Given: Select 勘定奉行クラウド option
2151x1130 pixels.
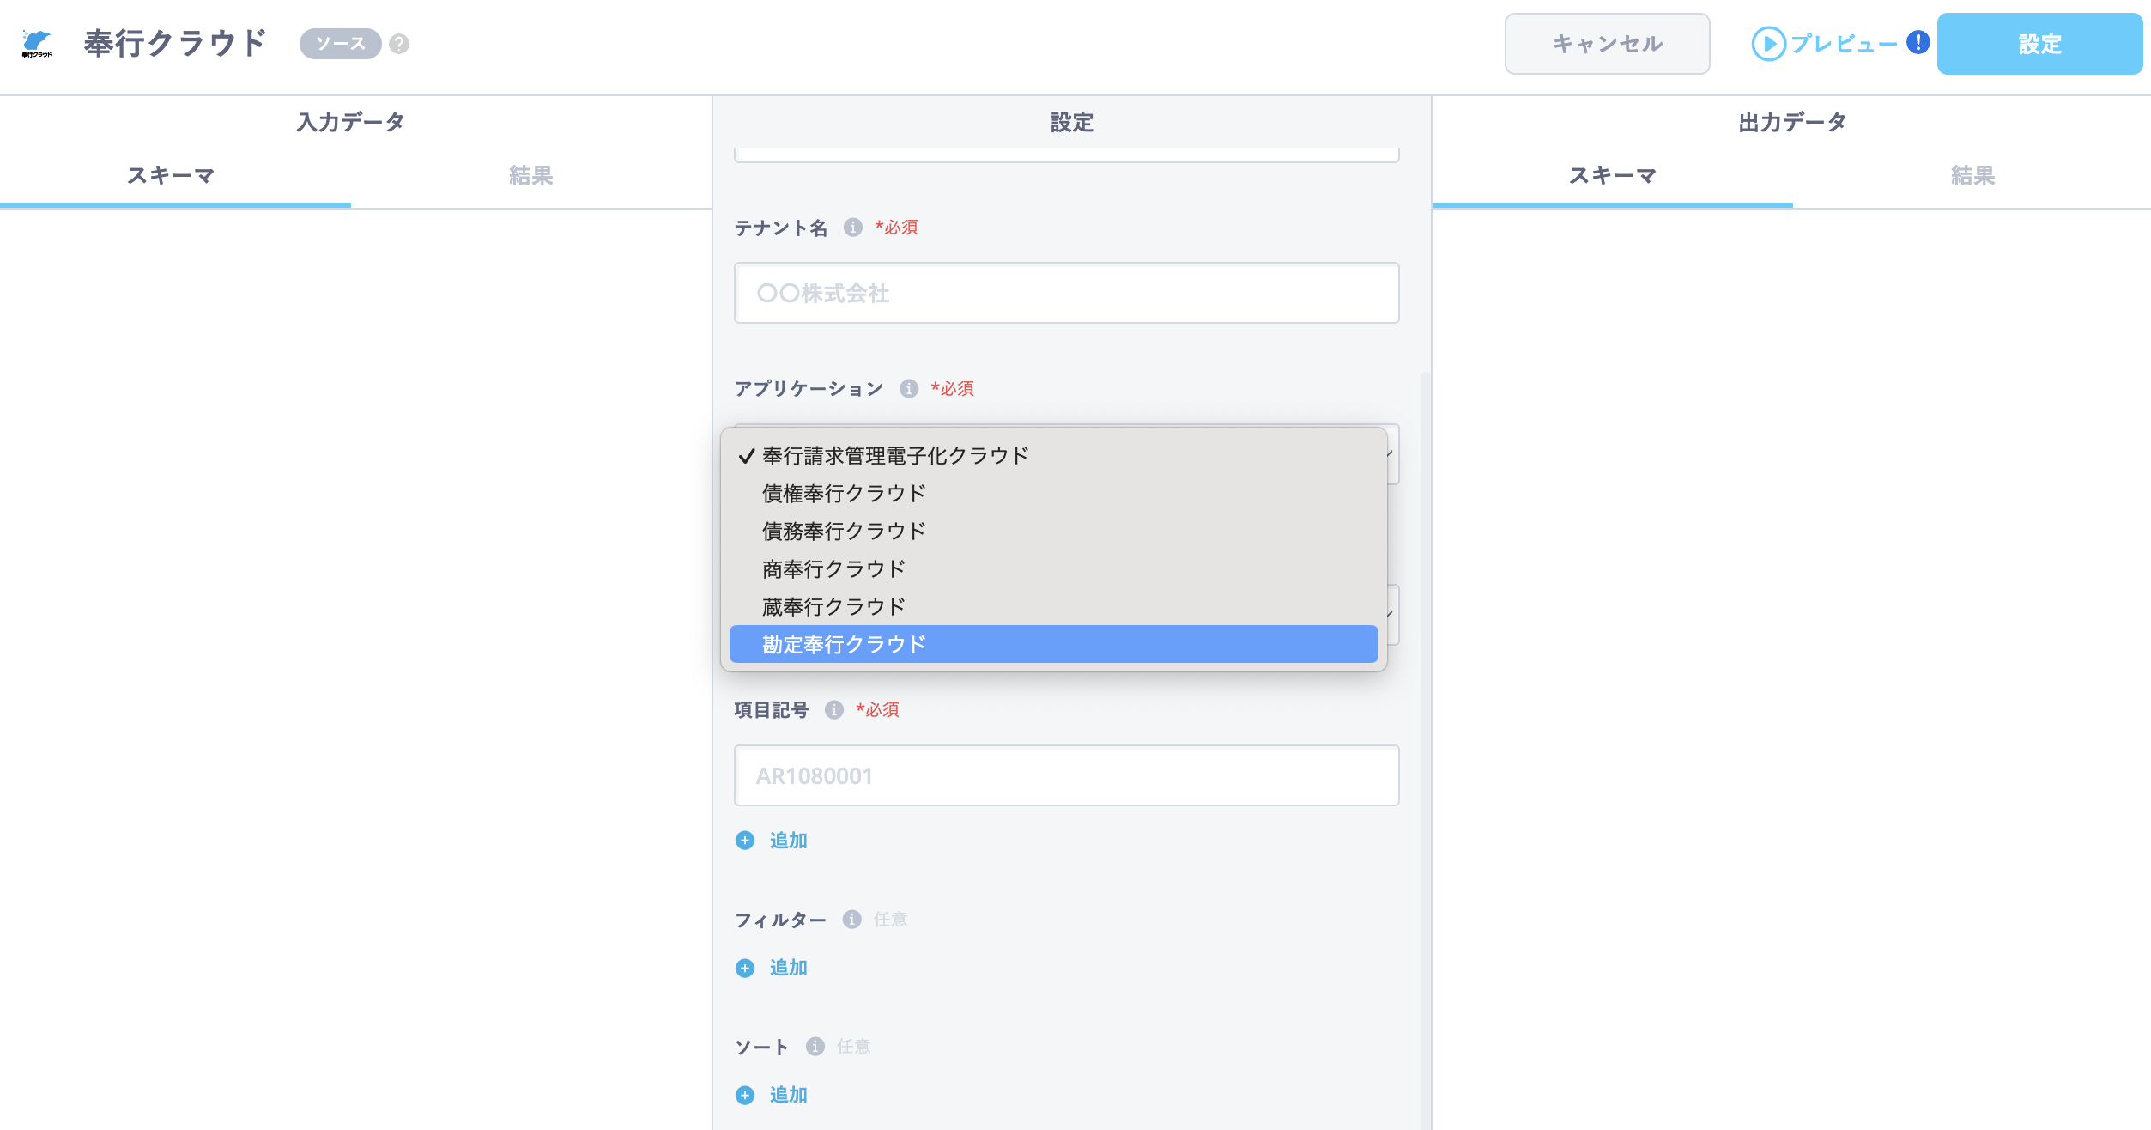Looking at the screenshot, I should 1054,644.
